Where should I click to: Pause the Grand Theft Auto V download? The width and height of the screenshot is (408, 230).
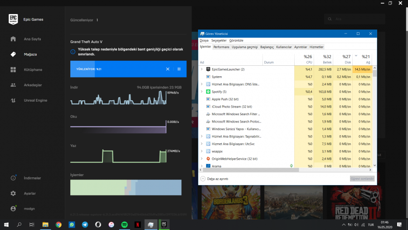point(179,69)
